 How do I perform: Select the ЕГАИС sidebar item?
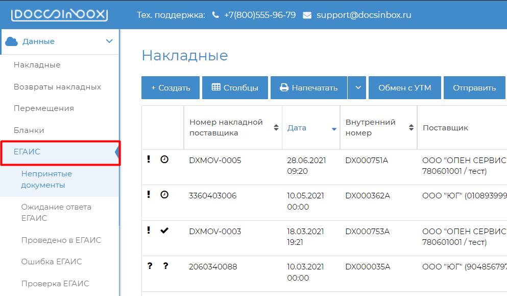(x=27, y=152)
